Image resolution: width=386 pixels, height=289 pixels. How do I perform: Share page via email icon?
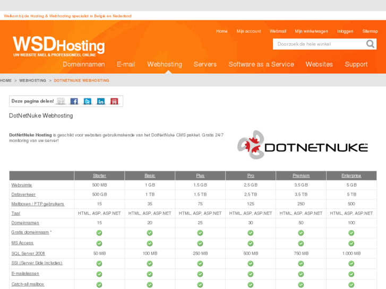click(x=61, y=101)
